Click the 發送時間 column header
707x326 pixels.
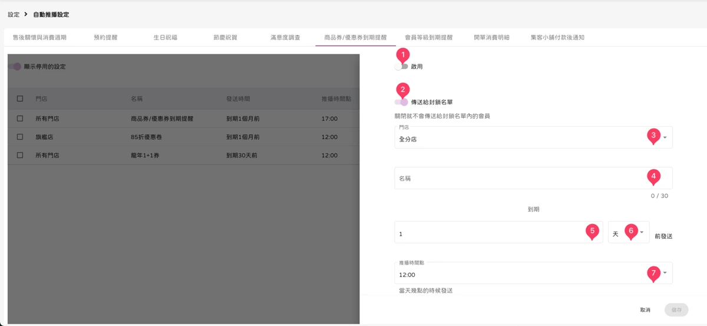(238, 98)
